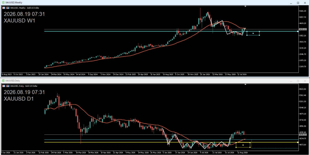Close the XAUUSD,Weekly window
The image size is (310, 155).
point(305,3)
